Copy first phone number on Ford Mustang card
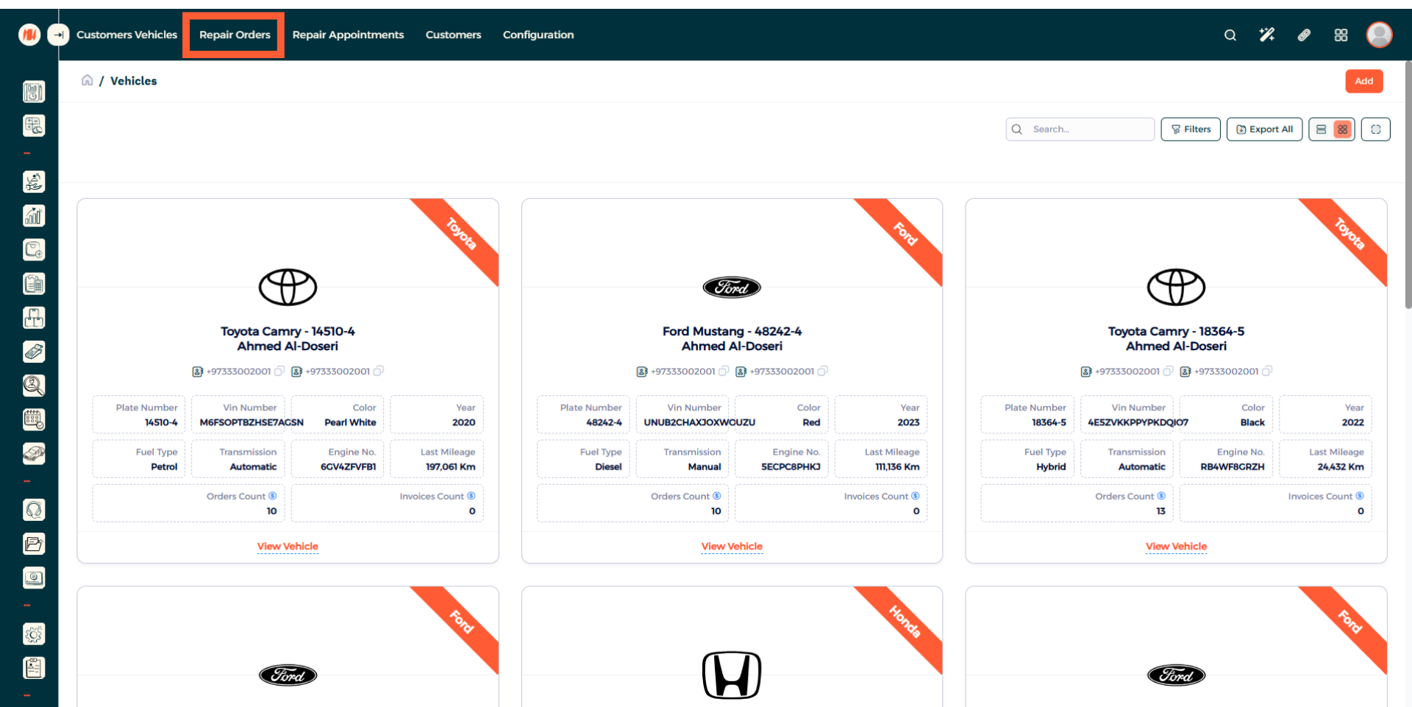Viewport: 1412px width, 707px height. (x=724, y=371)
